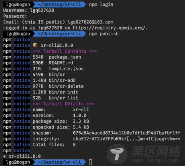The image size is (185, 166).
Task: Select the bin/xr-delete file entry
Action: [x=66, y=86]
